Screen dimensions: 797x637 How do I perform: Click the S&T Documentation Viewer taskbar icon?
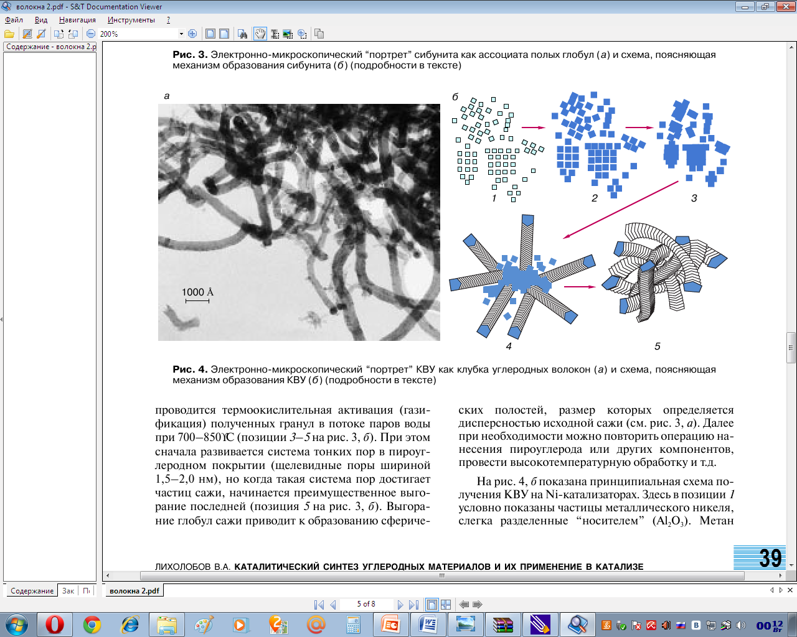pyautogui.click(x=577, y=624)
